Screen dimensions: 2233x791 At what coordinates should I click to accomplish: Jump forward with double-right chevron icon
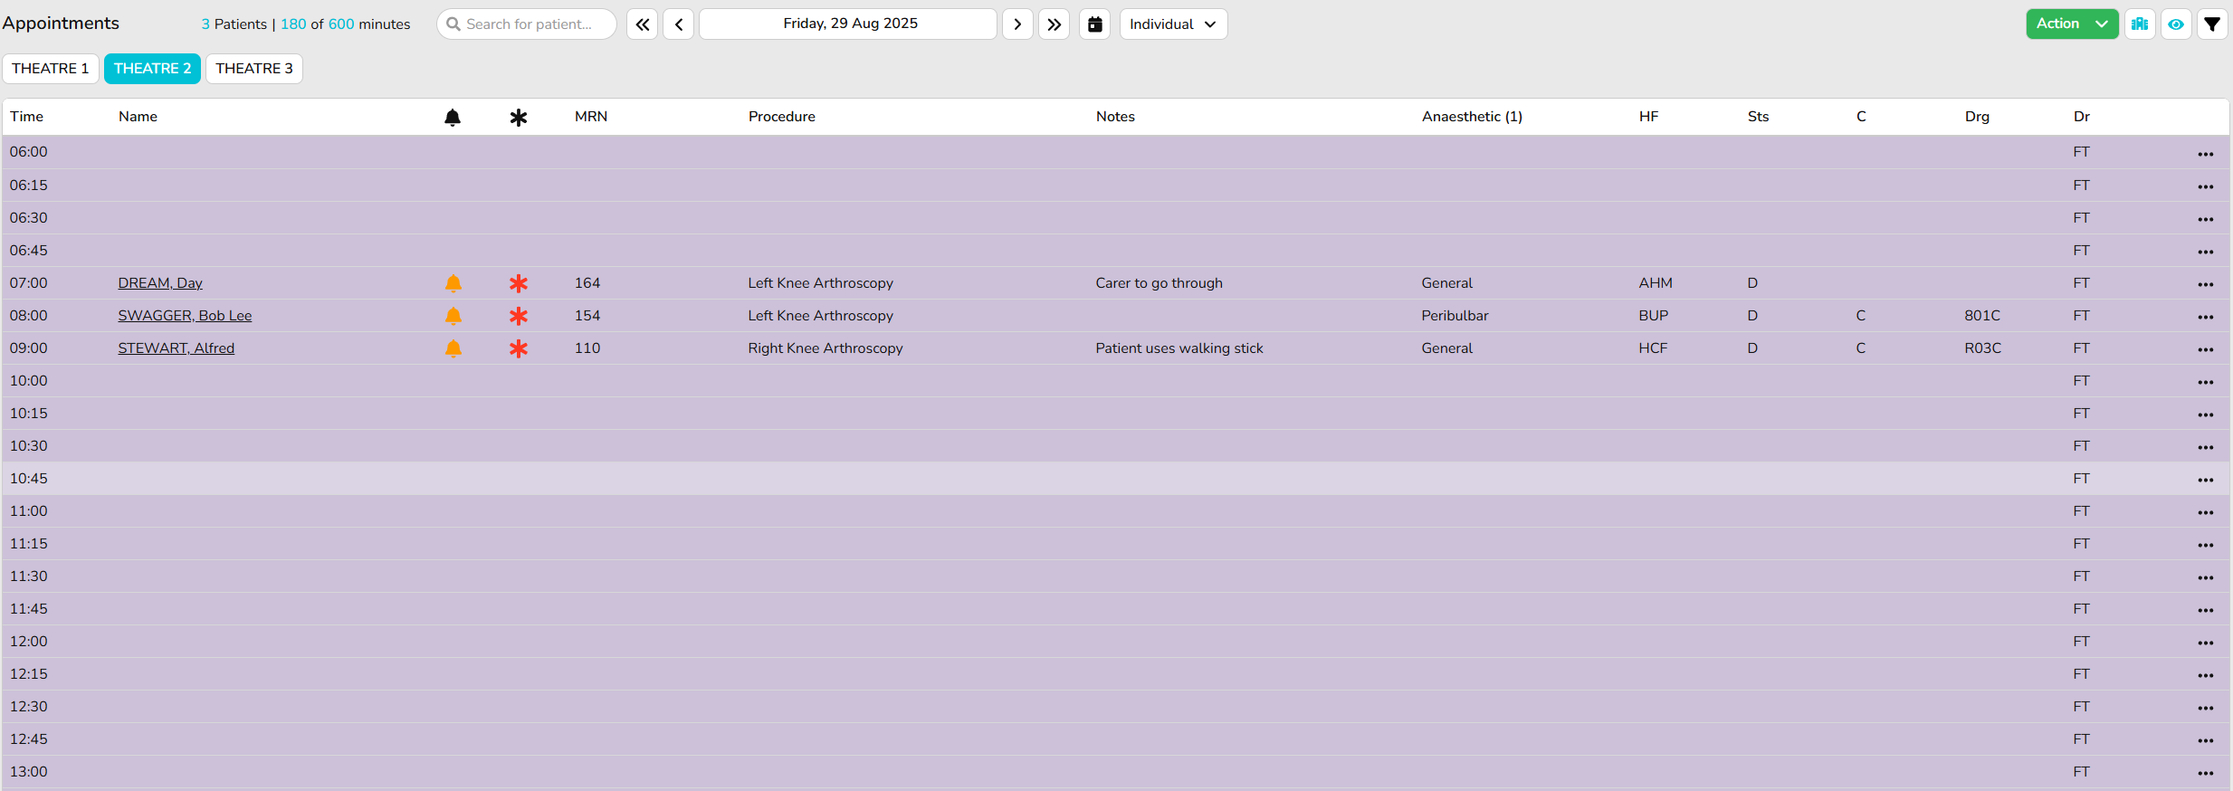[x=1054, y=24]
